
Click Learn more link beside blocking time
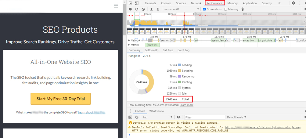(187, 105)
